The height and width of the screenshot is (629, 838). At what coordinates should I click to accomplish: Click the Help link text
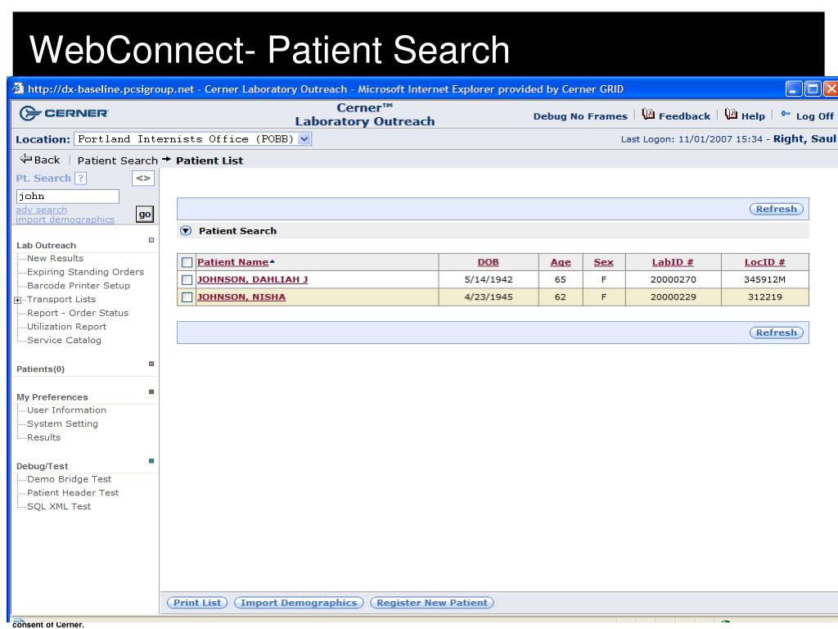tap(753, 116)
